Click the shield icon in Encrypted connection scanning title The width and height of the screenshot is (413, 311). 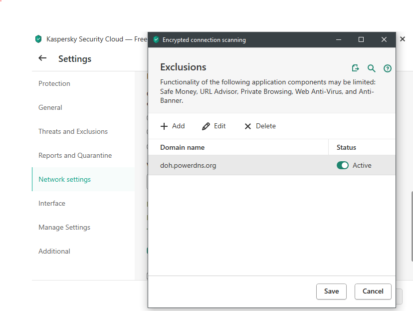(156, 39)
